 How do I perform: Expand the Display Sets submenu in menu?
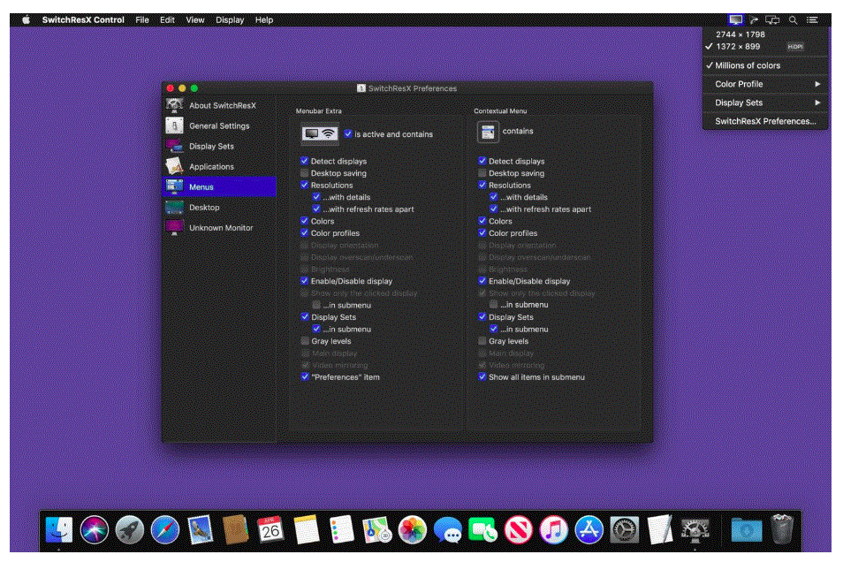765,103
